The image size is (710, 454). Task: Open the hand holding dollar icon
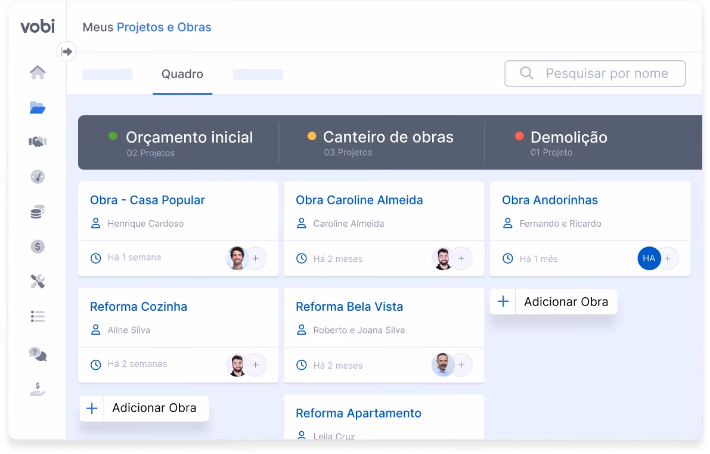[x=38, y=389]
